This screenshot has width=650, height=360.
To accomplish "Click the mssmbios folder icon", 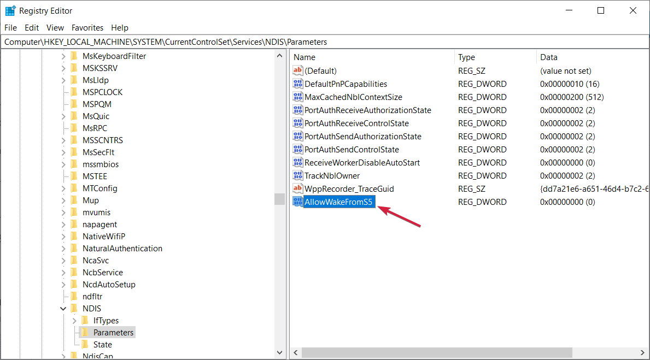I will [x=74, y=164].
